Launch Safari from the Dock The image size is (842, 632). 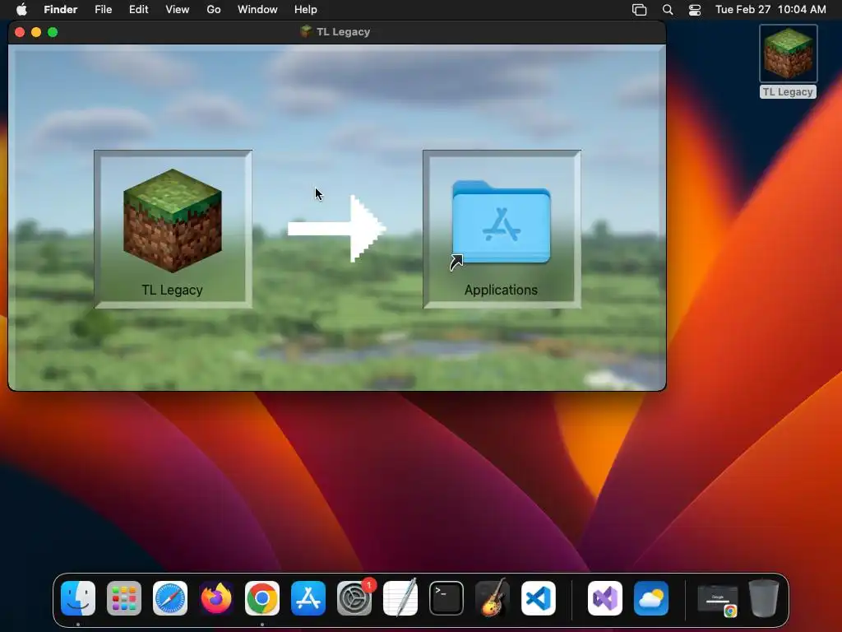tap(170, 598)
